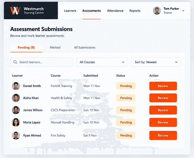Click the Health & Safety course cell
This screenshot has width=194, height=158.
pyautogui.click(x=62, y=98)
